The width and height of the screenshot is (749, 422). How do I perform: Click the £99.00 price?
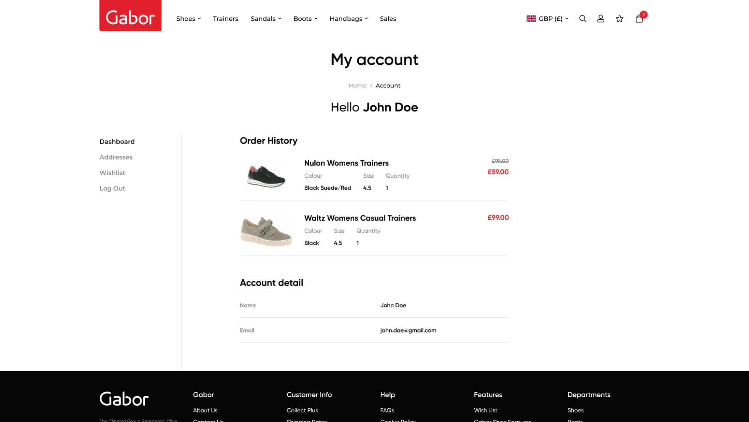tap(498, 217)
